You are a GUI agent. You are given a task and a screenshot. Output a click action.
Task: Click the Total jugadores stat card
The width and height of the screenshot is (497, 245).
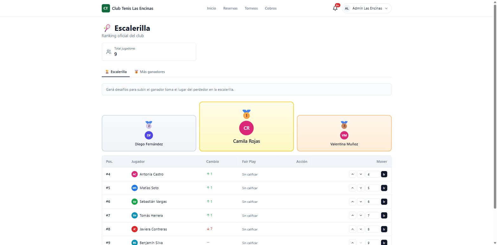(149, 52)
